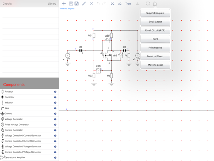
Task: Select capacitor C1 in the schematic
Action: pos(81,51)
